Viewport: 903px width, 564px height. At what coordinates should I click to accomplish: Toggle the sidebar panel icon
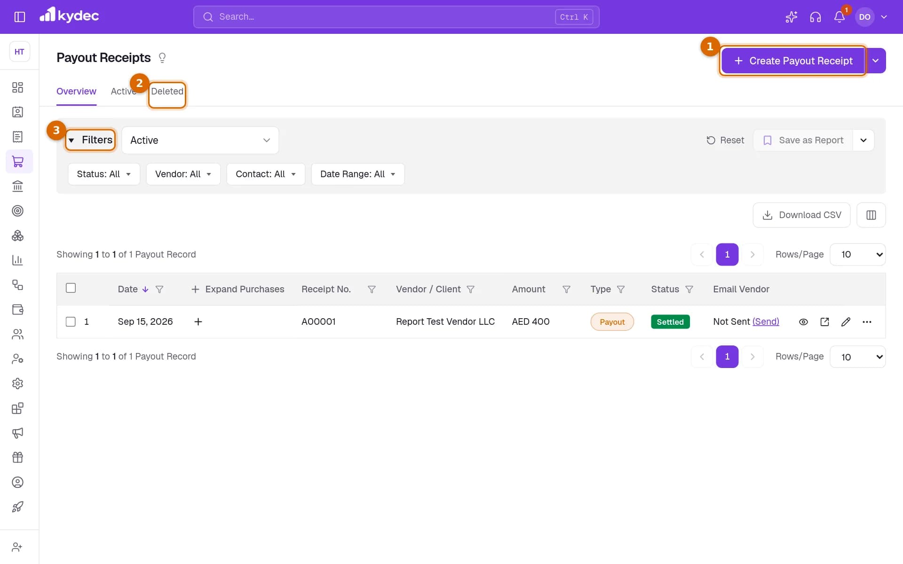[20, 17]
